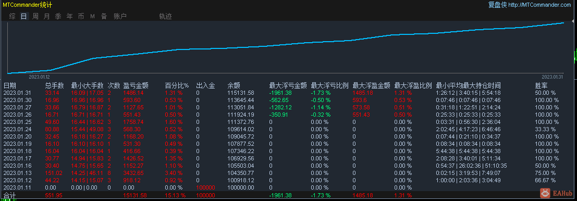Screen dimensions: 577x201
Task: Click the floating loss value -1282.12
Action: pyautogui.click(x=280, y=107)
